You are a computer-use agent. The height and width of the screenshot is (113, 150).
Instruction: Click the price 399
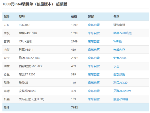(73, 74)
